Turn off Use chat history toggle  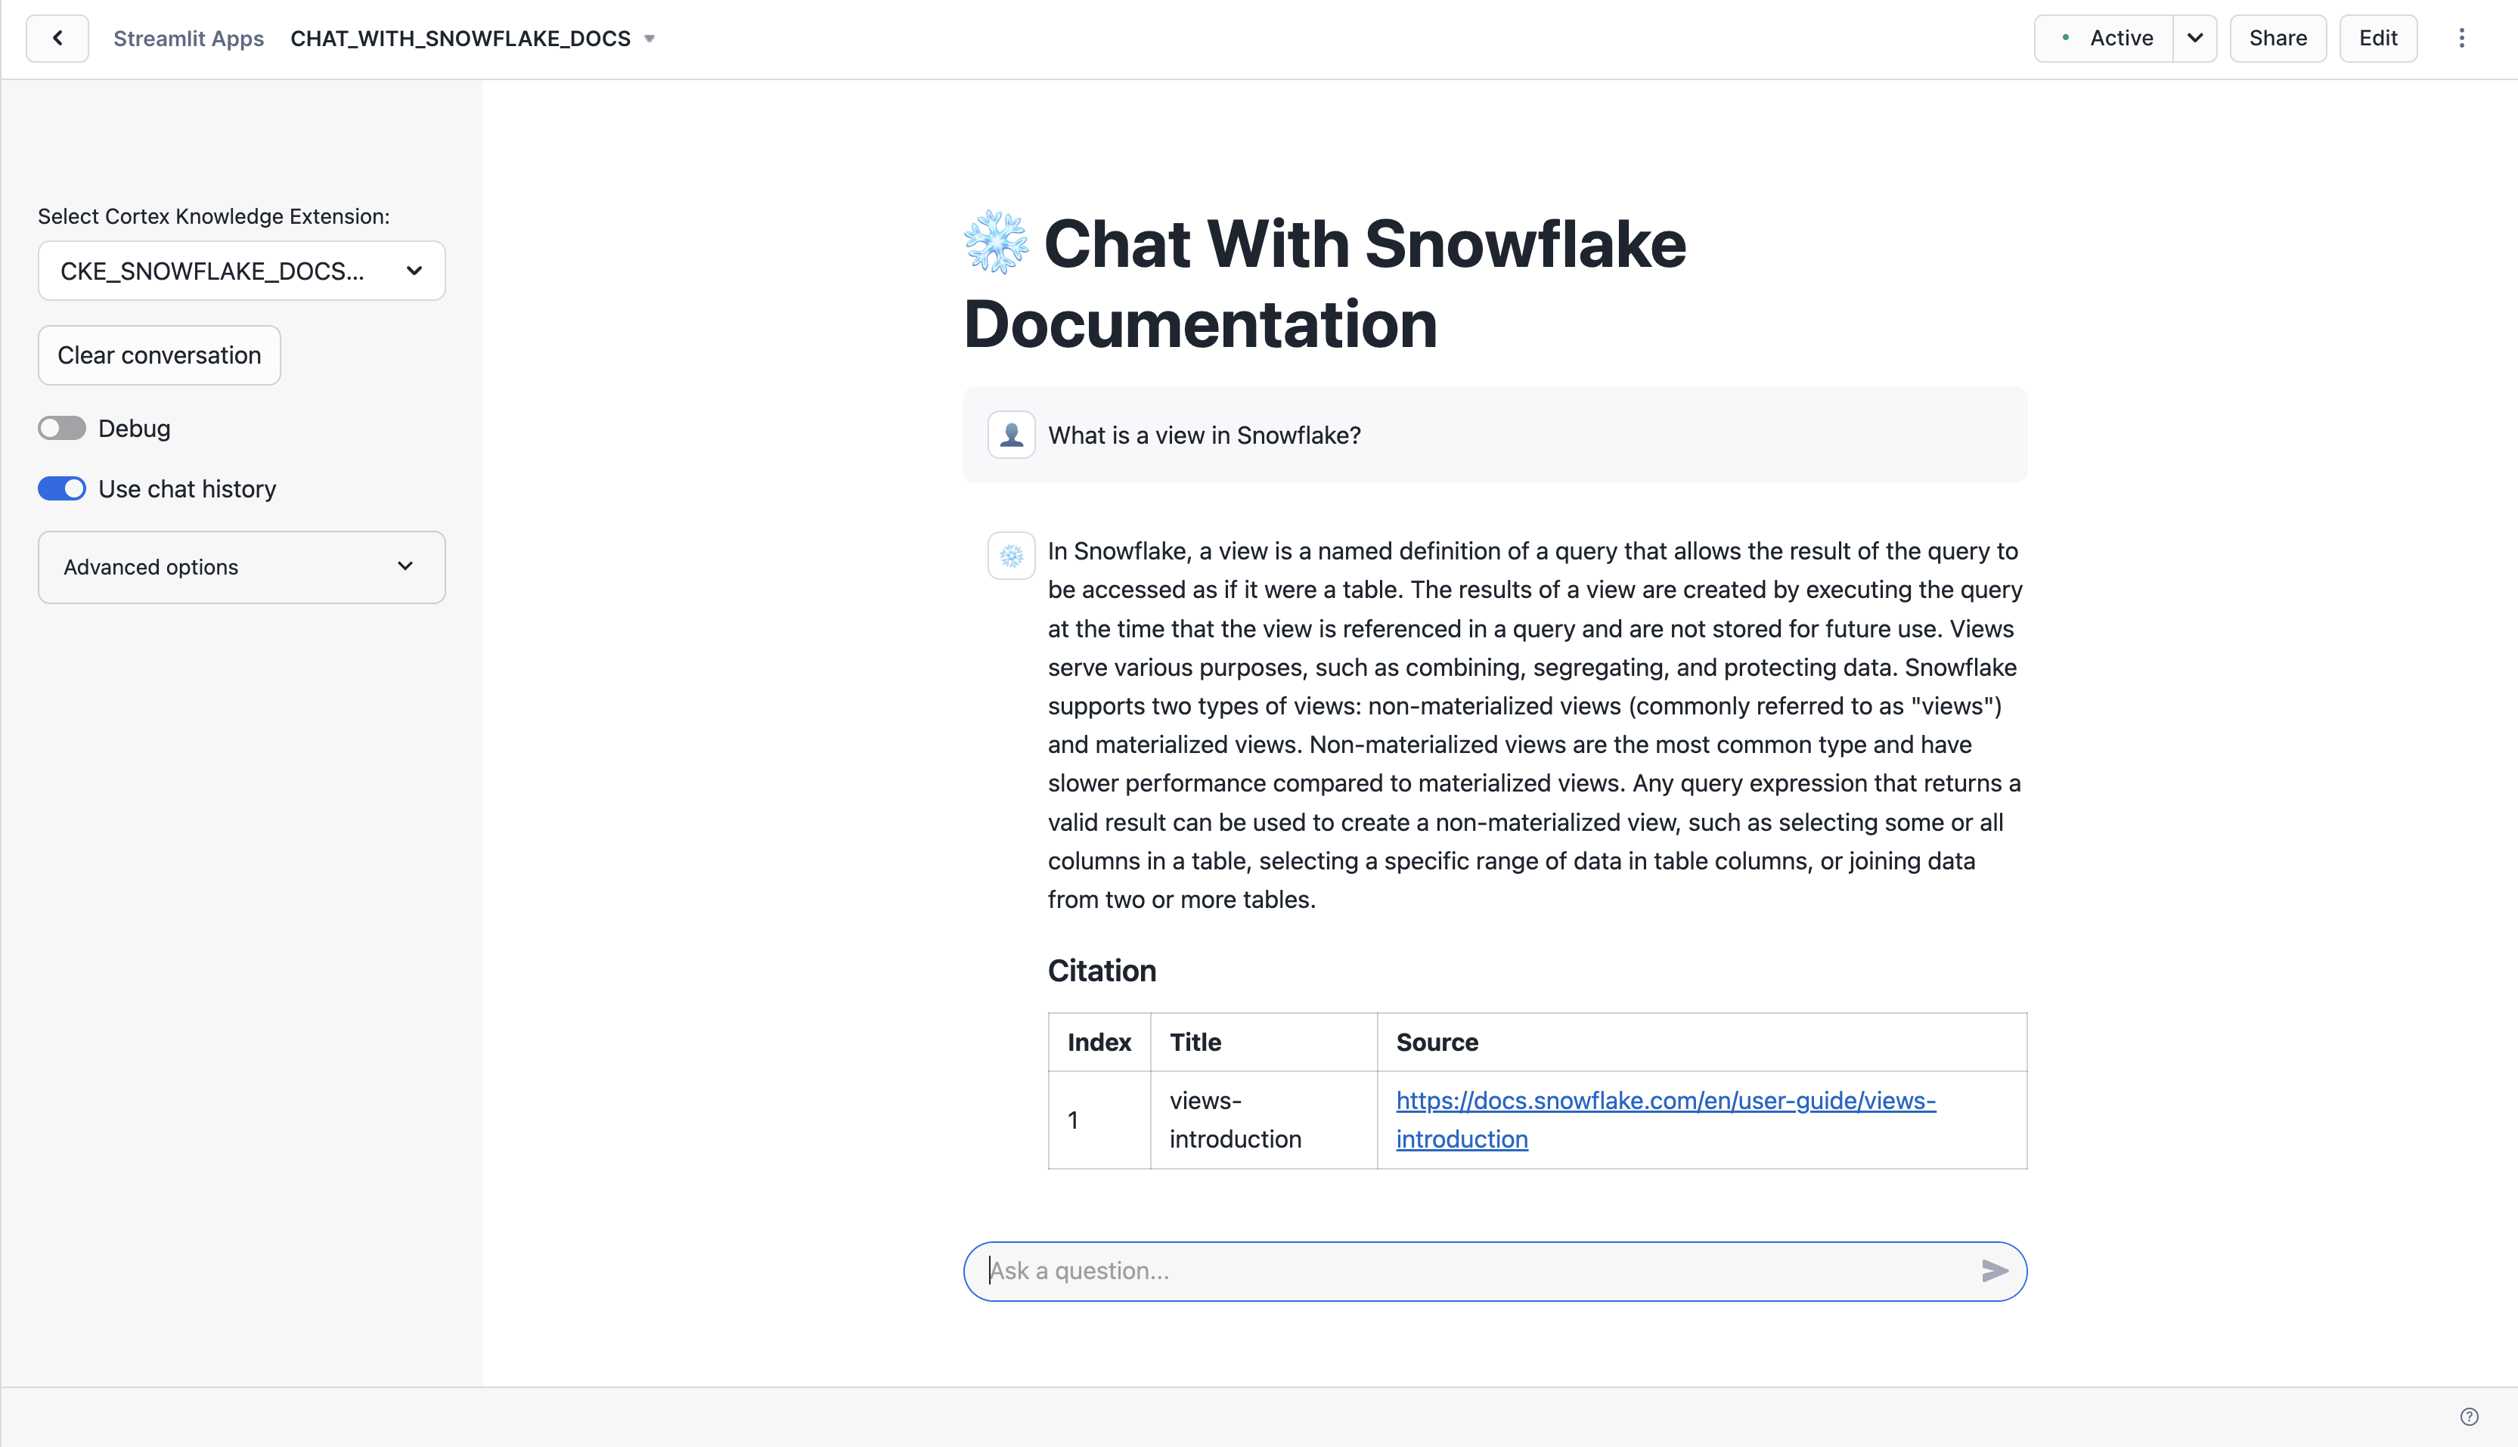pos(63,489)
